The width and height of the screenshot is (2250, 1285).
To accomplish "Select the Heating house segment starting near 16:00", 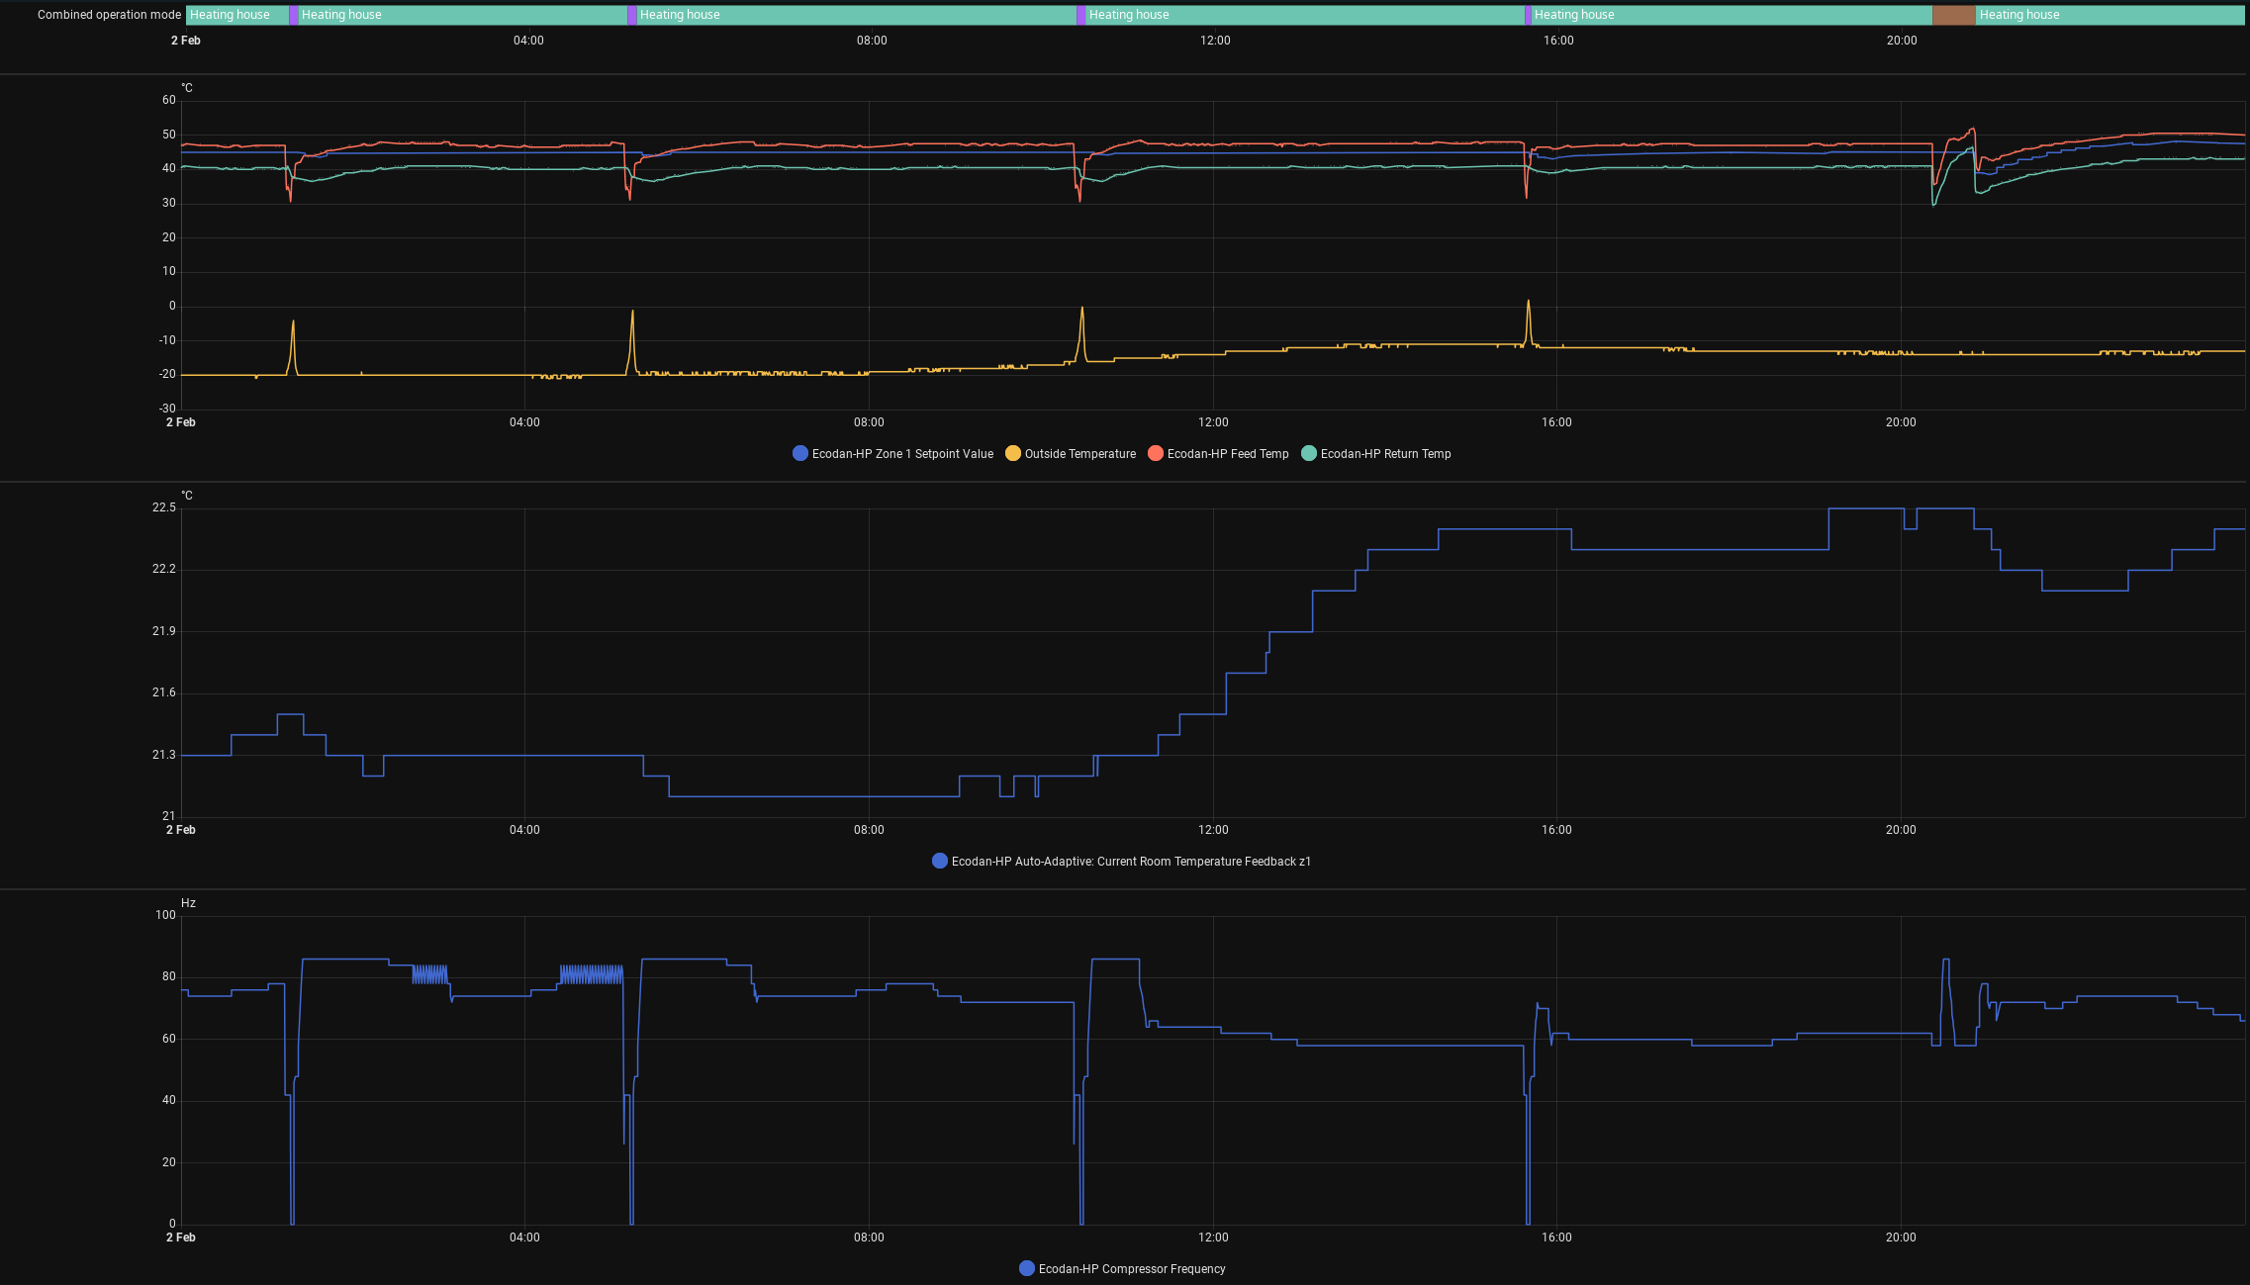I will [x=1732, y=15].
